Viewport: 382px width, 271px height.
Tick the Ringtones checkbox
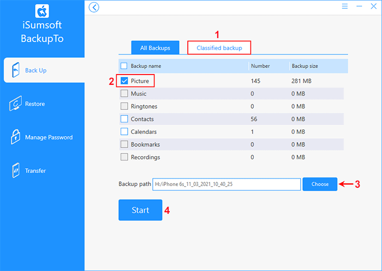pyautogui.click(x=124, y=106)
